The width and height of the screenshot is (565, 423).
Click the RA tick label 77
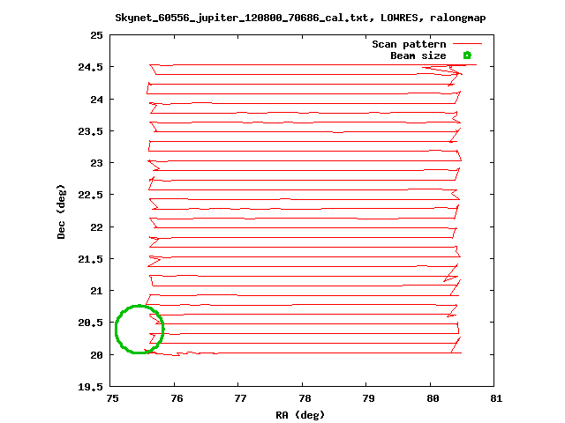[240, 398]
